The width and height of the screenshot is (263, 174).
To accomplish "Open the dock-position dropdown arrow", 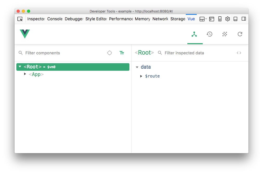I will point(206,19).
